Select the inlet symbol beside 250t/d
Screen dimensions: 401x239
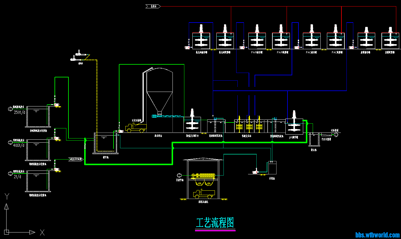10,109
